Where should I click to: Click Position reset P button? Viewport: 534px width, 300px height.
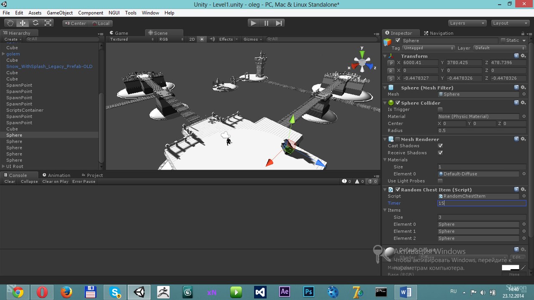[391, 63]
